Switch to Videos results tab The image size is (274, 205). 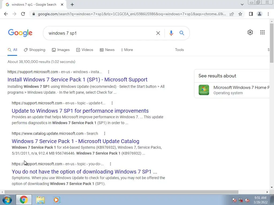coord(85,50)
